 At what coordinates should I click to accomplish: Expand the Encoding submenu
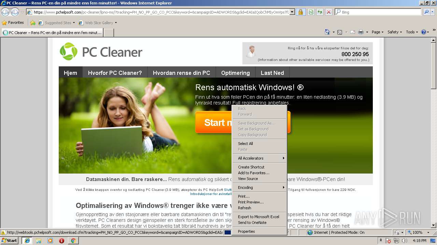tap(259, 187)
